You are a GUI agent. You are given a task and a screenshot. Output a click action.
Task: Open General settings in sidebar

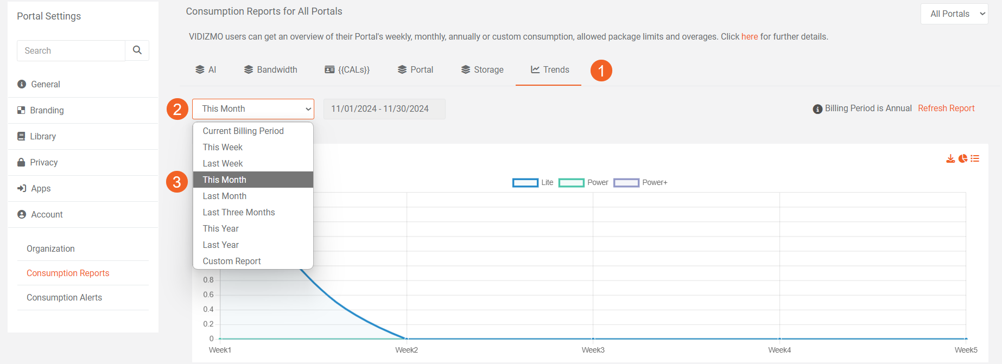pos(46,84)
